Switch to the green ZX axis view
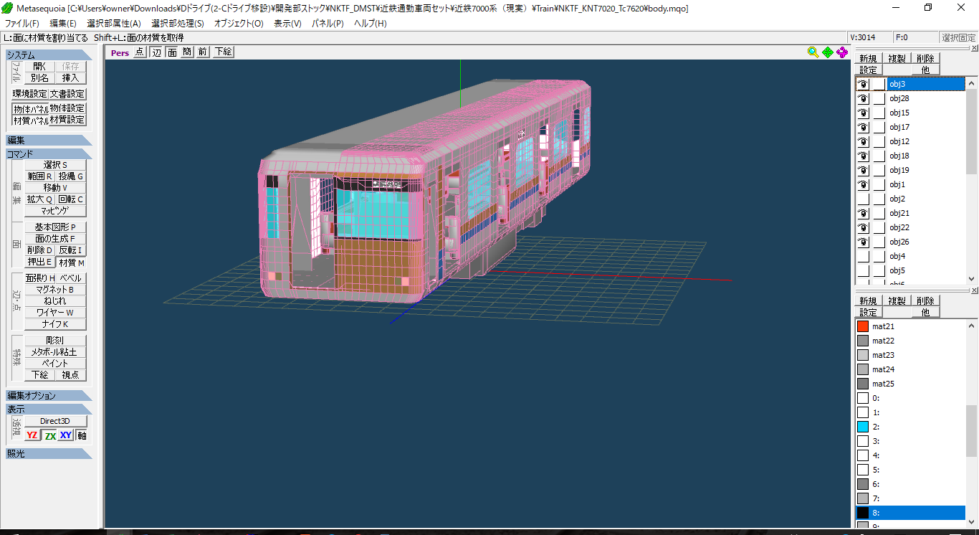The width and height of the screenshot is (979, 535). pyautogui.click(x=49, y=435)
